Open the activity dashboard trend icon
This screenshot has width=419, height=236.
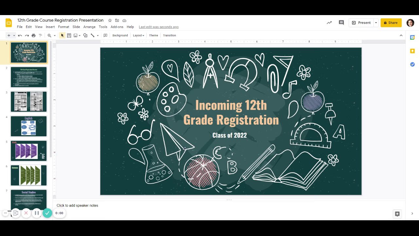pyautogui.click(x=329, y=23)
